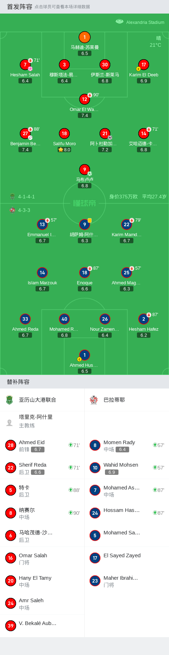This screenshot has height=655, width=169.
Task: Open Salifu Moro's 8.0 star rating badge
Action: coord(64,150)
